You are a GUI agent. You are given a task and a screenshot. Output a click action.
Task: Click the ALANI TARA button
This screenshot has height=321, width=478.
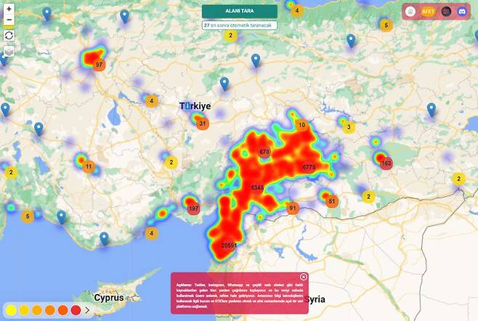(239, 12)
